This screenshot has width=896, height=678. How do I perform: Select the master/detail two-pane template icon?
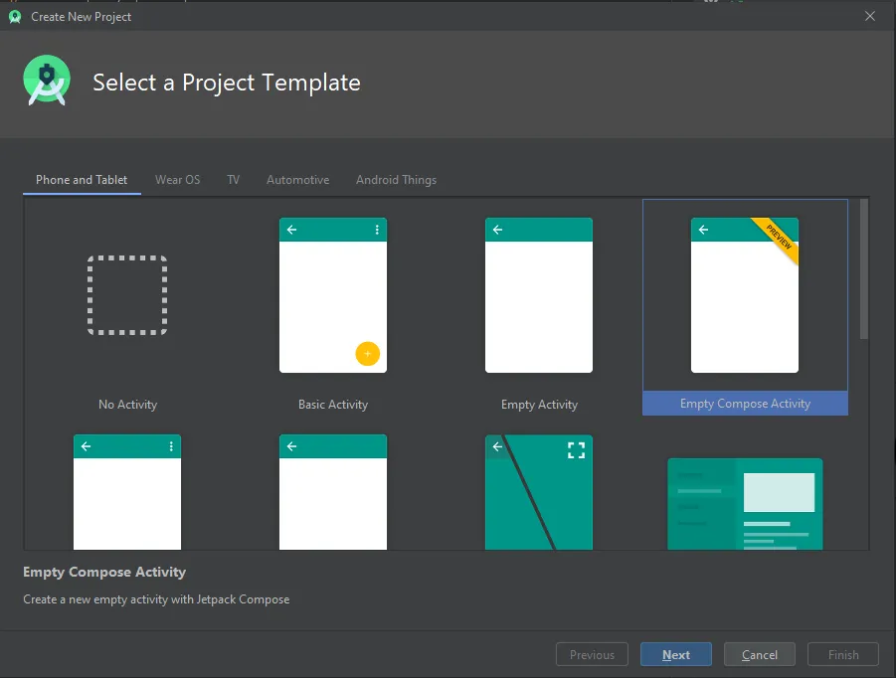tap(745, 504)
